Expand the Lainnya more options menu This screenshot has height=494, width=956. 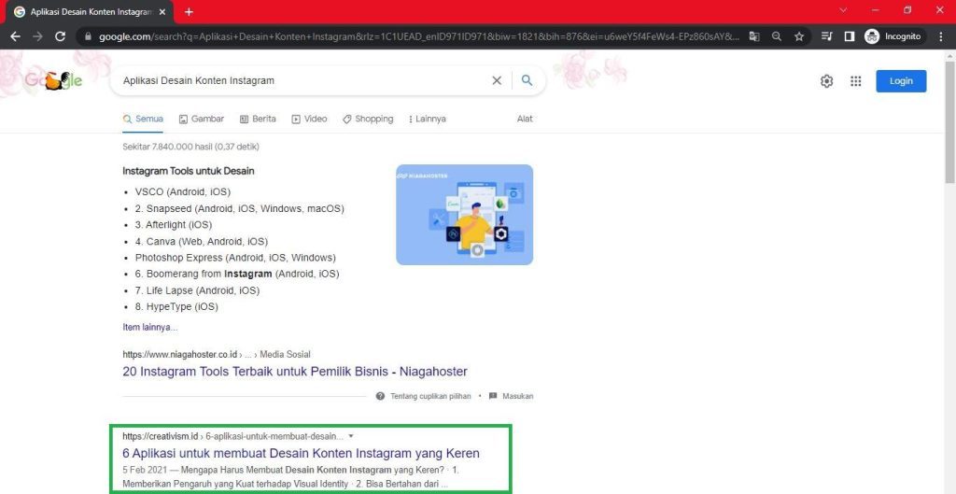(427, 119)
